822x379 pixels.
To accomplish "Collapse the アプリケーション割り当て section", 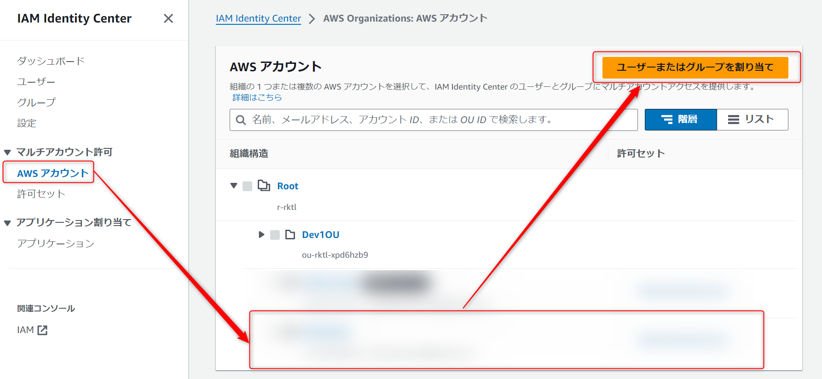I will (7, 223).
